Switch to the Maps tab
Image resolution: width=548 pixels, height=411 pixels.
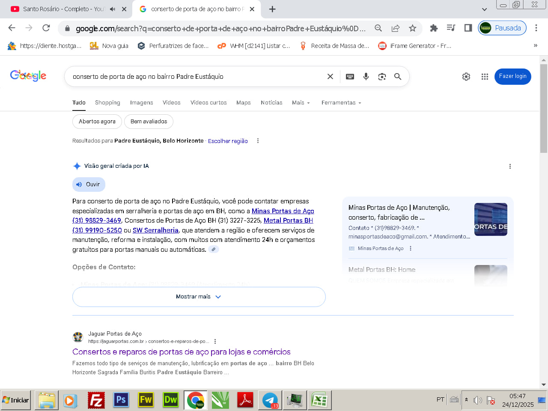click(x=243, y=103)
